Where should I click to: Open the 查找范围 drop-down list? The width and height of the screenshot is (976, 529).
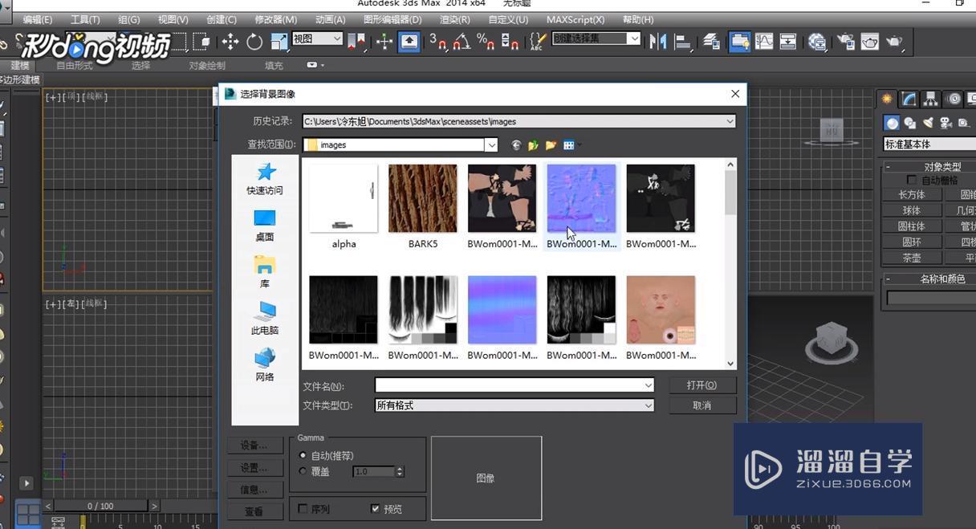(491, 144)
